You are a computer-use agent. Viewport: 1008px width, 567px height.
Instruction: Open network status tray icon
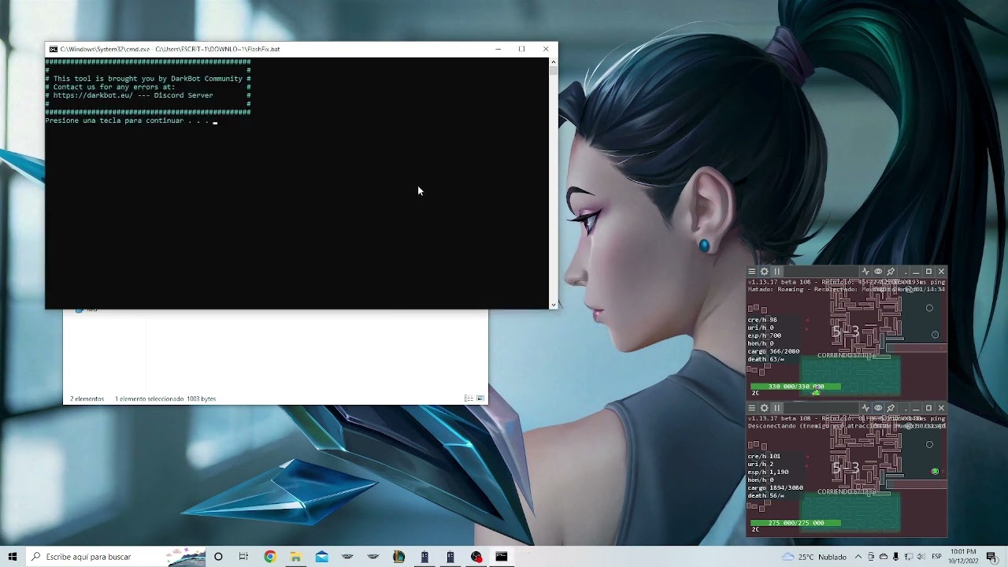coord(908,557)
